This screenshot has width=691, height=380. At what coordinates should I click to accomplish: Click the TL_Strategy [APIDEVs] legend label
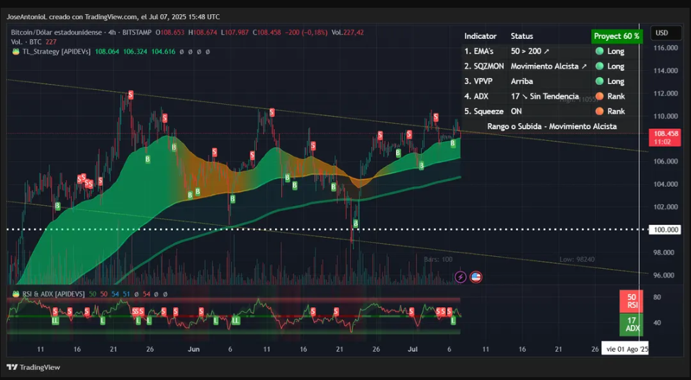click(57, 52)
